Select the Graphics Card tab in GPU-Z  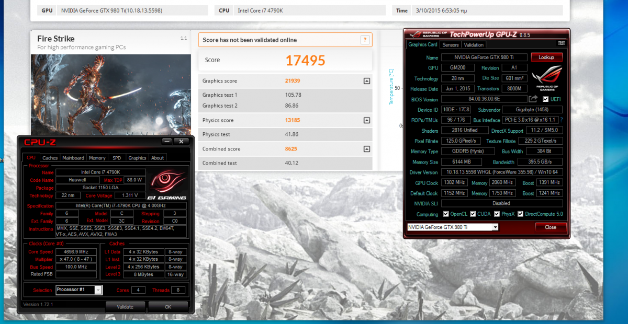tap(423, 44)
